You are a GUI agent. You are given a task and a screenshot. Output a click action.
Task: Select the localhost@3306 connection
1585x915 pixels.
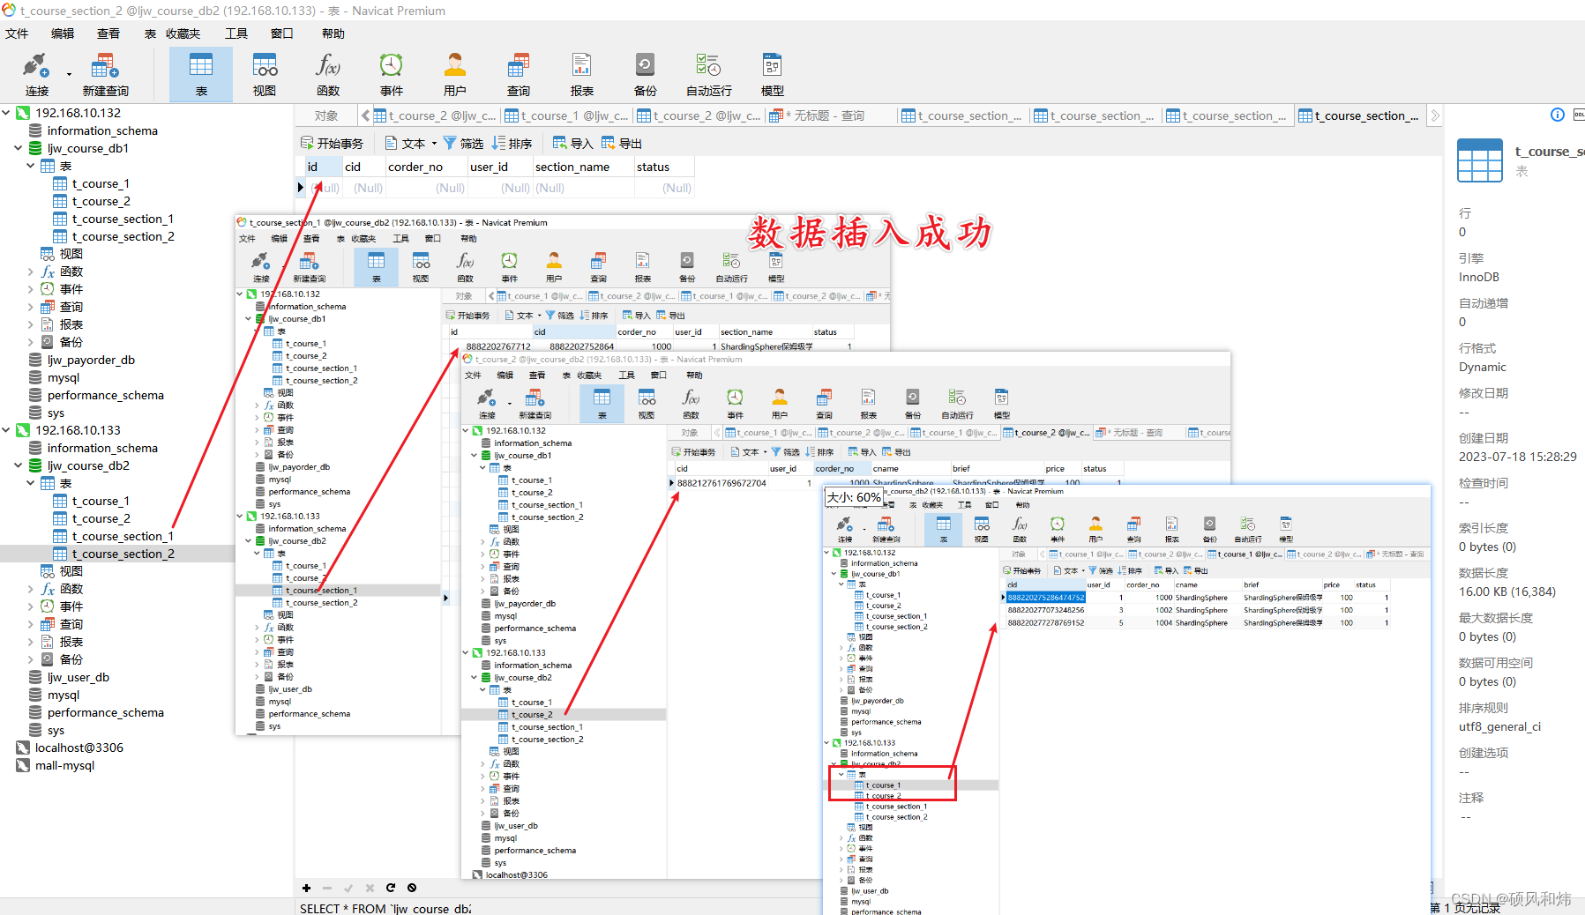tap(79, 748)
